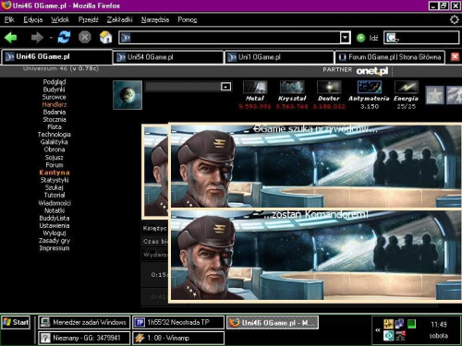The height and width of the screenshot is (346, 462).
Task: Open Badania in the sidebar
Action: point(55,112)
